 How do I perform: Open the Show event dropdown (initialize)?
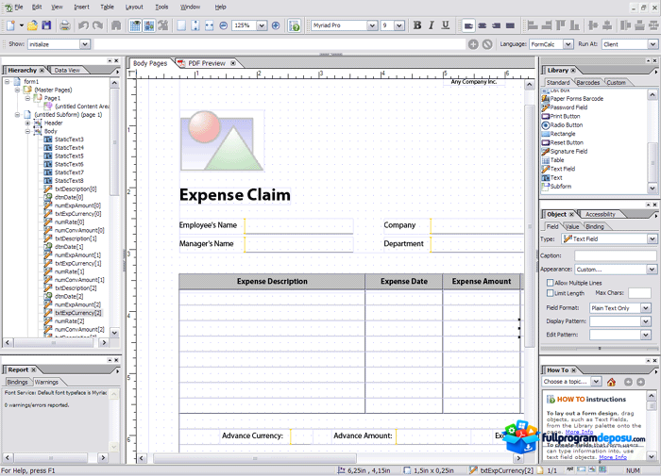click(85, 44)
